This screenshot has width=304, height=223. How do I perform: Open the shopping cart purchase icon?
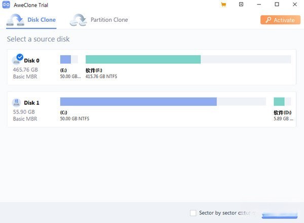[x=223, y=5]
